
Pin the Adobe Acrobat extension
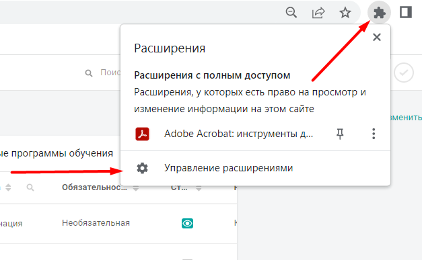340,134
